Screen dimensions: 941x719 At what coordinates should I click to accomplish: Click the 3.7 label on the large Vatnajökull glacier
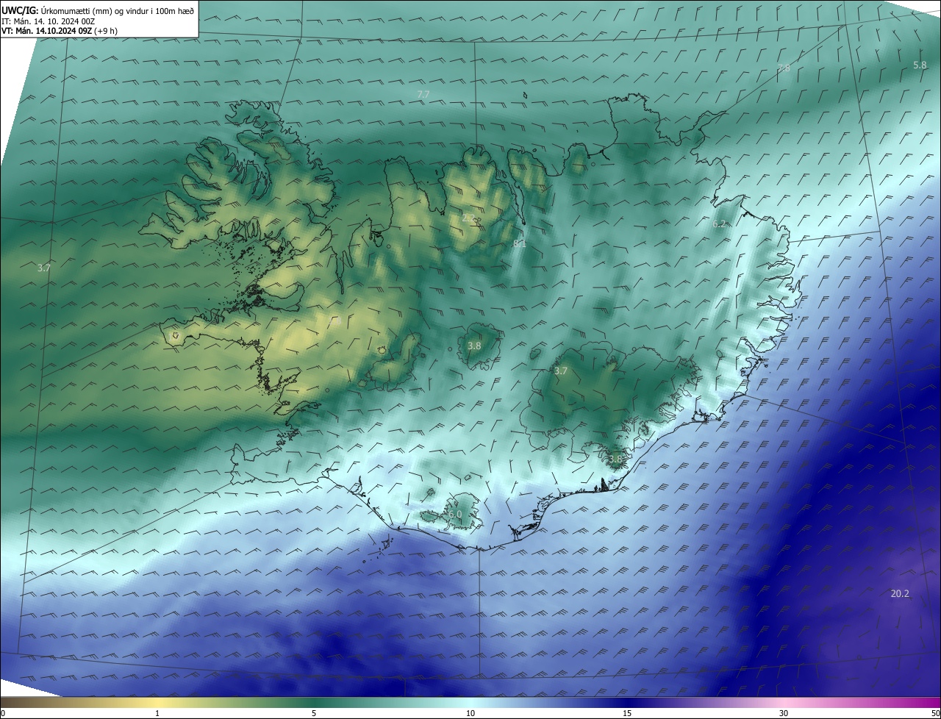tap(561, 371)
